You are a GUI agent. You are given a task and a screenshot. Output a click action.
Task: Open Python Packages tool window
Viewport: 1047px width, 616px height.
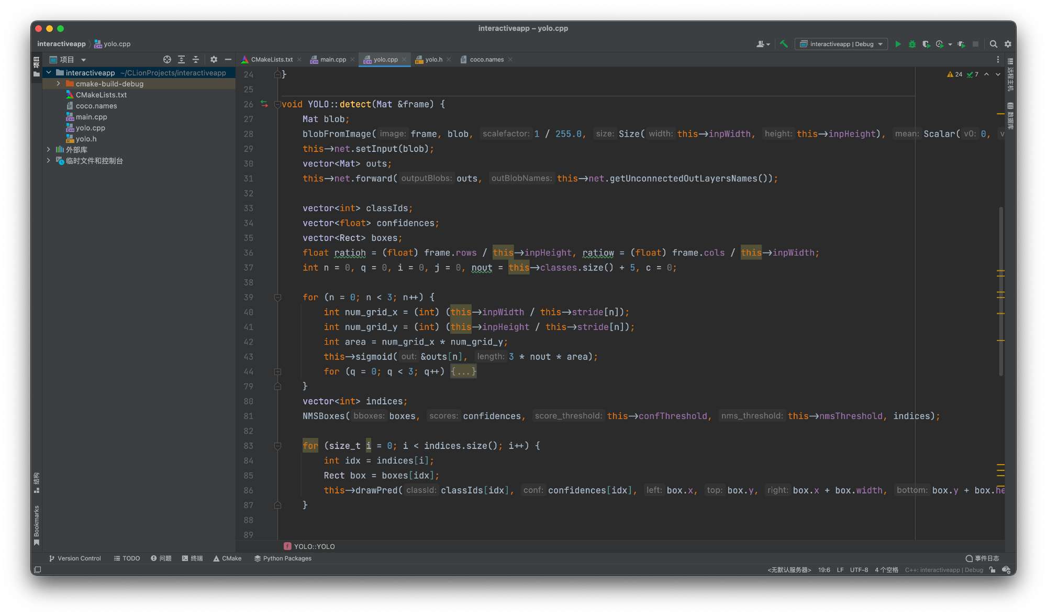pos(283,558)
